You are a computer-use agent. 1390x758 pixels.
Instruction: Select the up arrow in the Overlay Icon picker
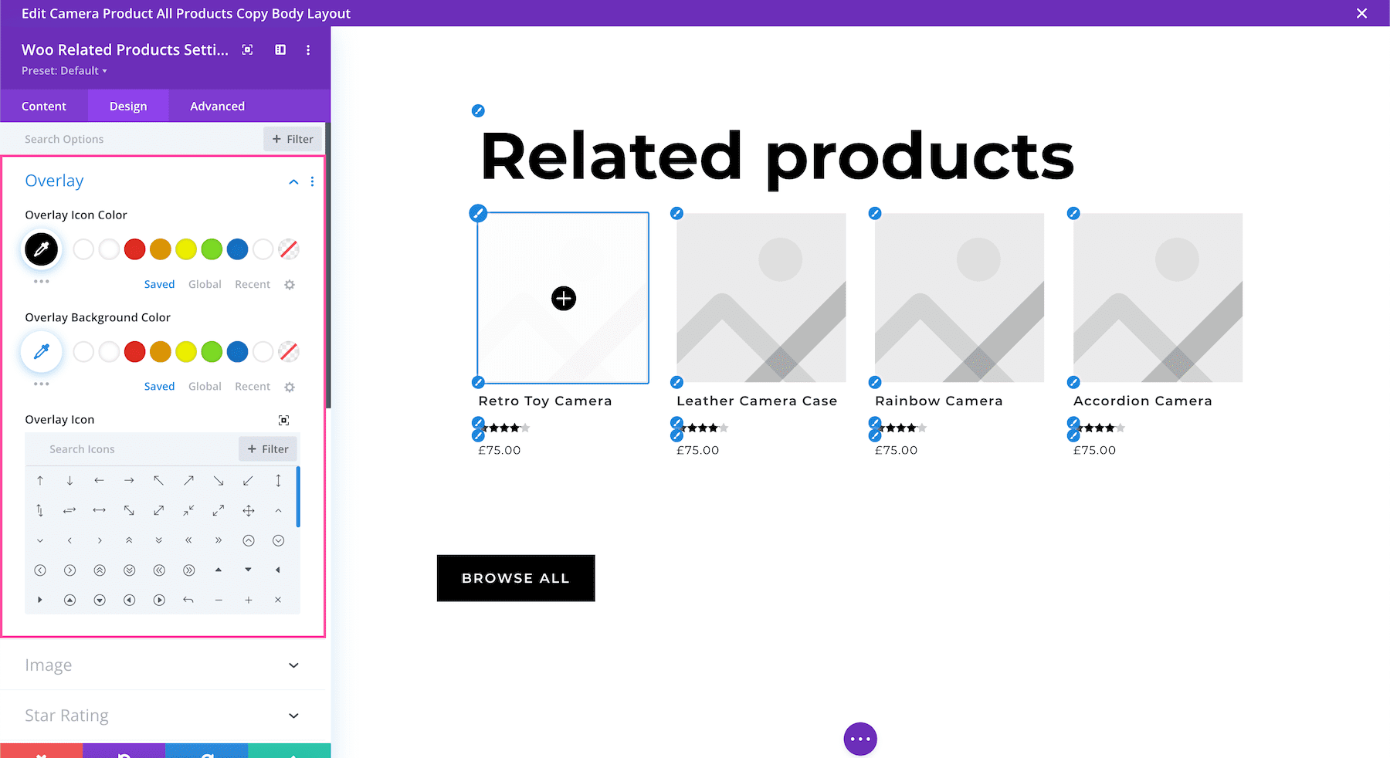click(40, 480)
